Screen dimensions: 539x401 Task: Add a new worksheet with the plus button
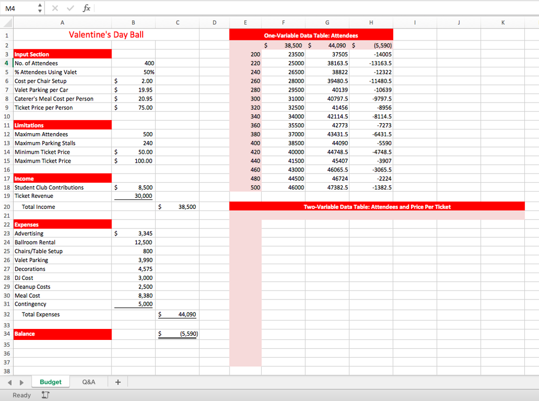117,382
